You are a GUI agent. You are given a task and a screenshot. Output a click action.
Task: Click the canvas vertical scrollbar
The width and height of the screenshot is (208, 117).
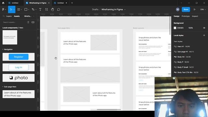[x=170, y=25]
